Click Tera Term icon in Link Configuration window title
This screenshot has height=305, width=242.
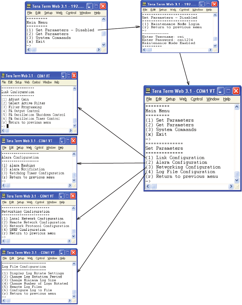pos(3,76)
